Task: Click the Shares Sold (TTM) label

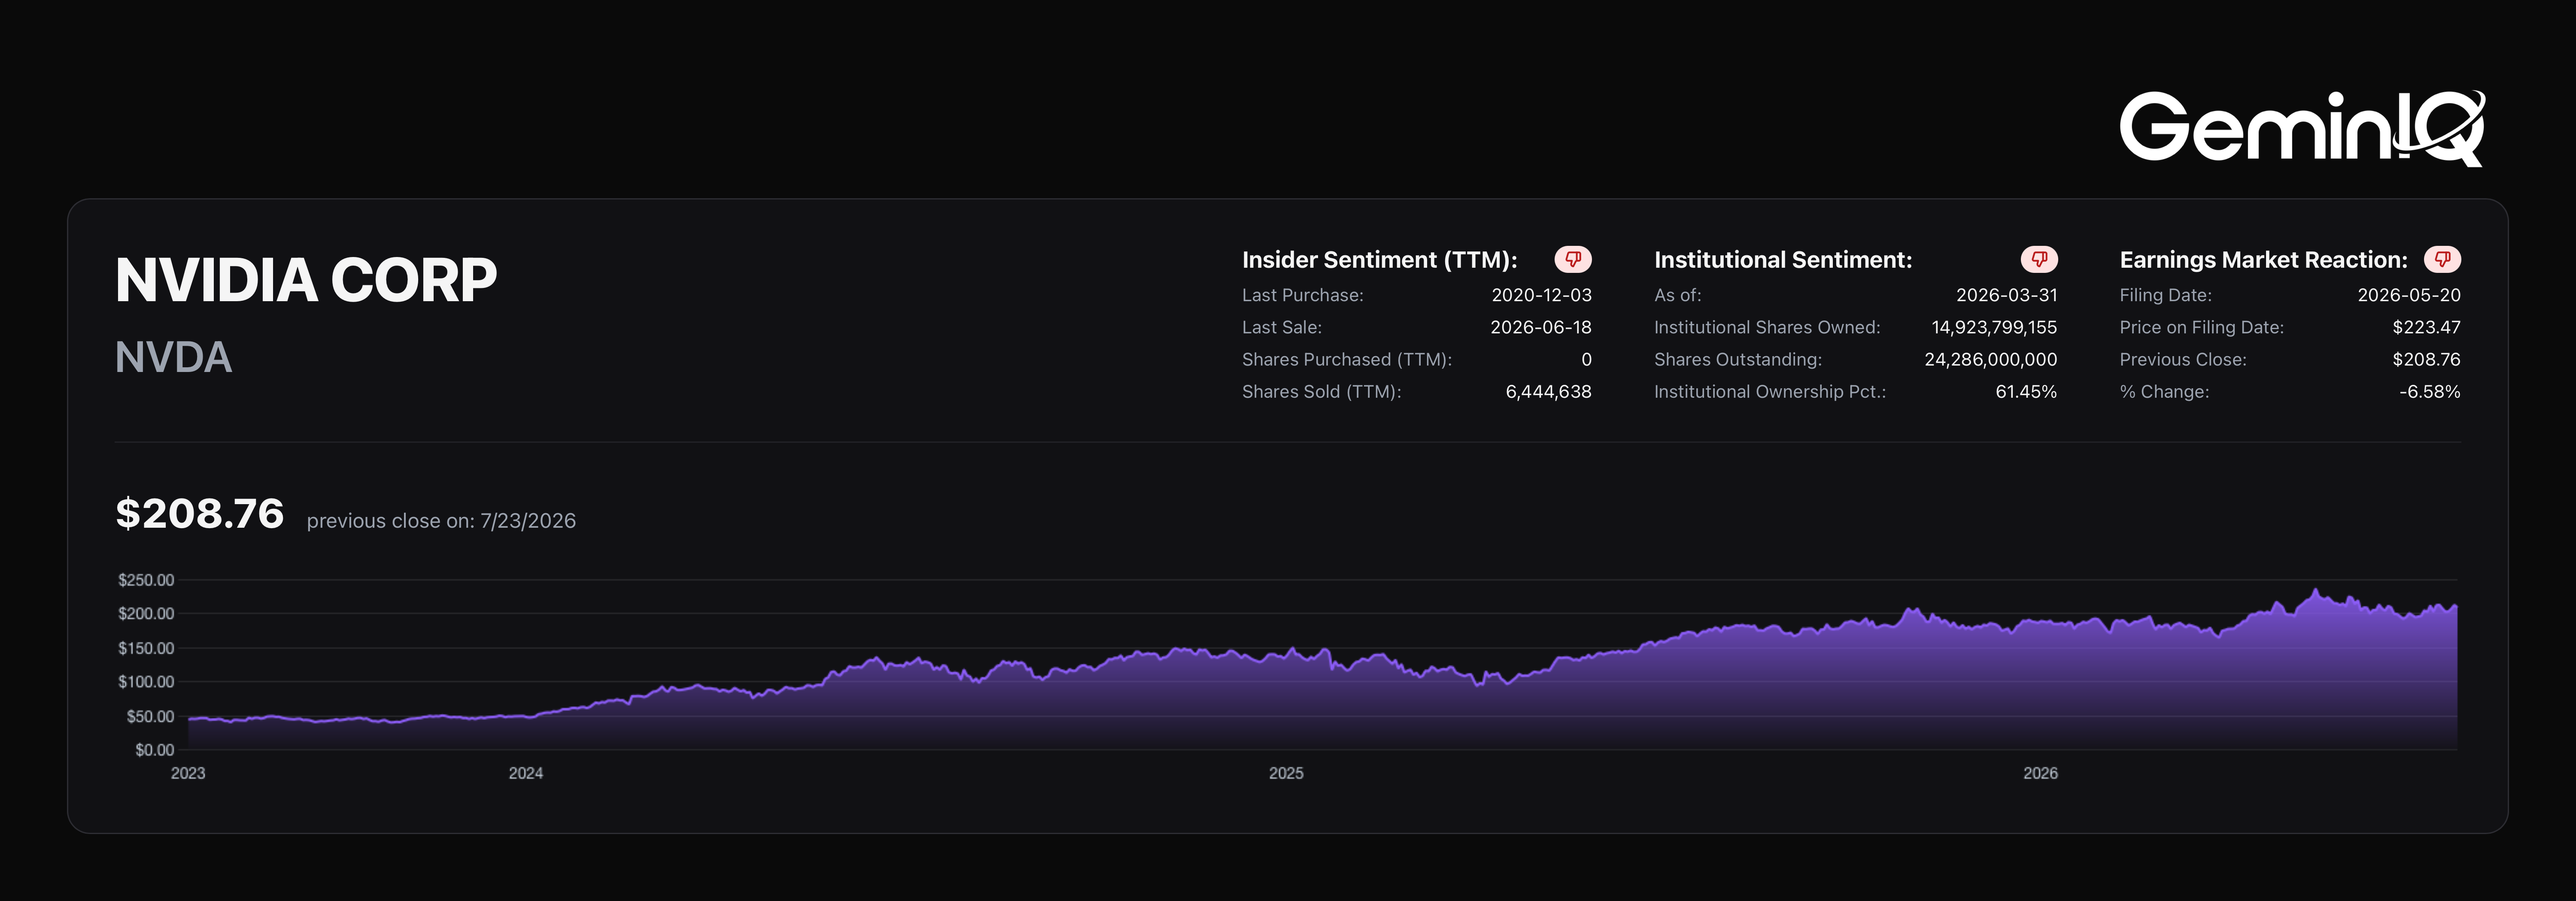Action: pyautogui.click(x=1322, y=392)
